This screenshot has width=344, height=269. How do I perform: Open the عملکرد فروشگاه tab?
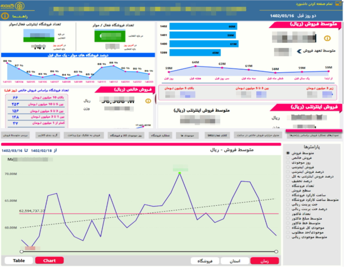(160, 135)
